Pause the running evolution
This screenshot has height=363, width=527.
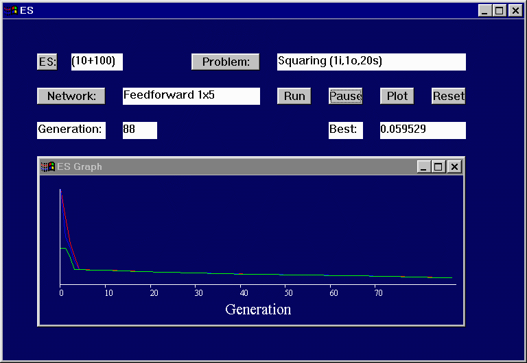pos(345,97)
